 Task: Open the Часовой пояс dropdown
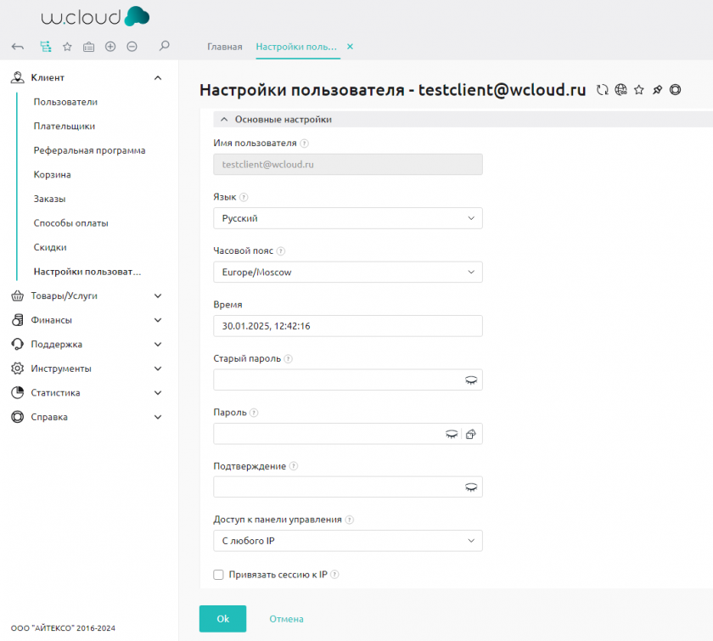click(347, 273)
